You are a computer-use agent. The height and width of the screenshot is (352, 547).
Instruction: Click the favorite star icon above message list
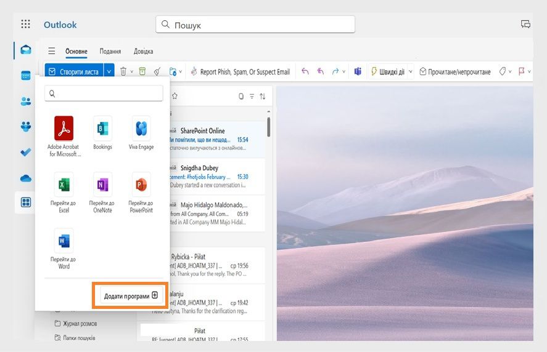click(x=175, y=96)
